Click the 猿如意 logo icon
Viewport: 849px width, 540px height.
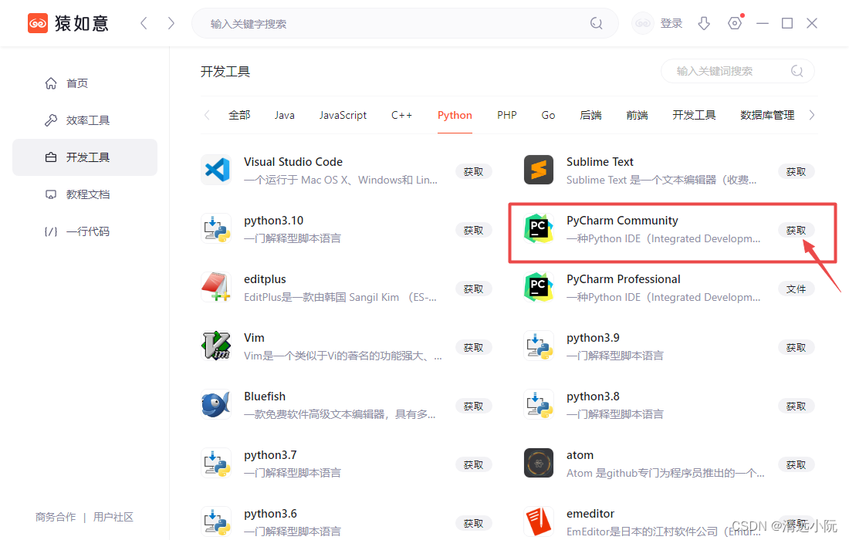pyautogui.click(x=38, y=22)
